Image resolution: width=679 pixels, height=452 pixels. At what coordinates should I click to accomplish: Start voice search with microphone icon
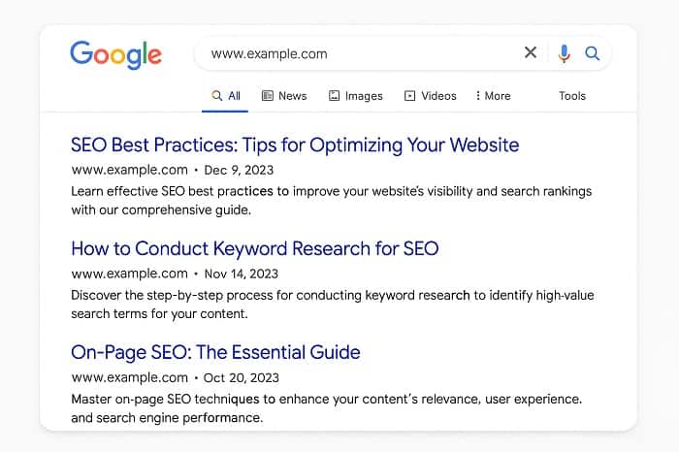(564, 53)
